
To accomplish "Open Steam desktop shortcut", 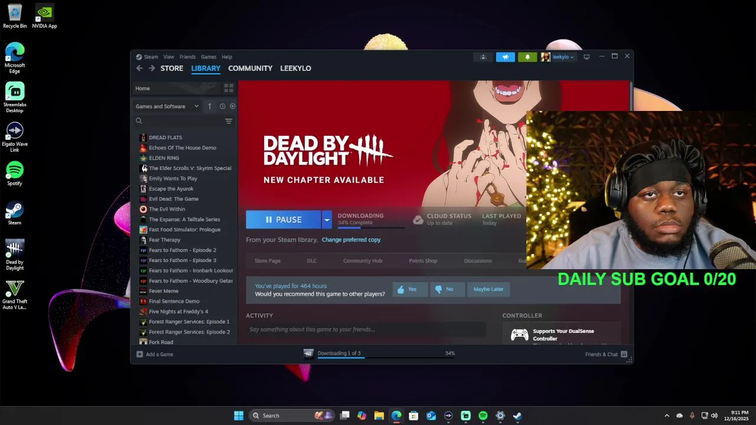I will tap(15, 213).
